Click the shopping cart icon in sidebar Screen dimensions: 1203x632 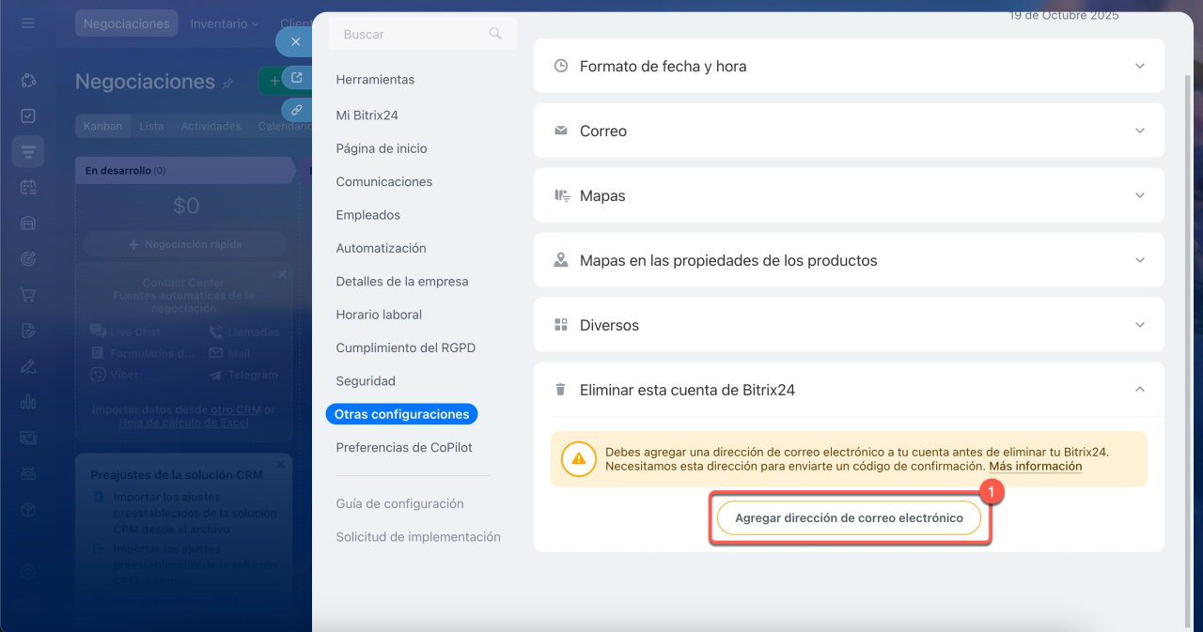pos(28,295)
